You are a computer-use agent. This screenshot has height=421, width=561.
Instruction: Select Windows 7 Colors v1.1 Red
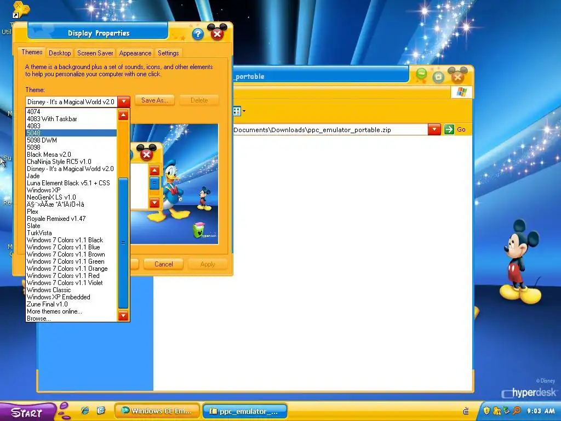[72, 276]
